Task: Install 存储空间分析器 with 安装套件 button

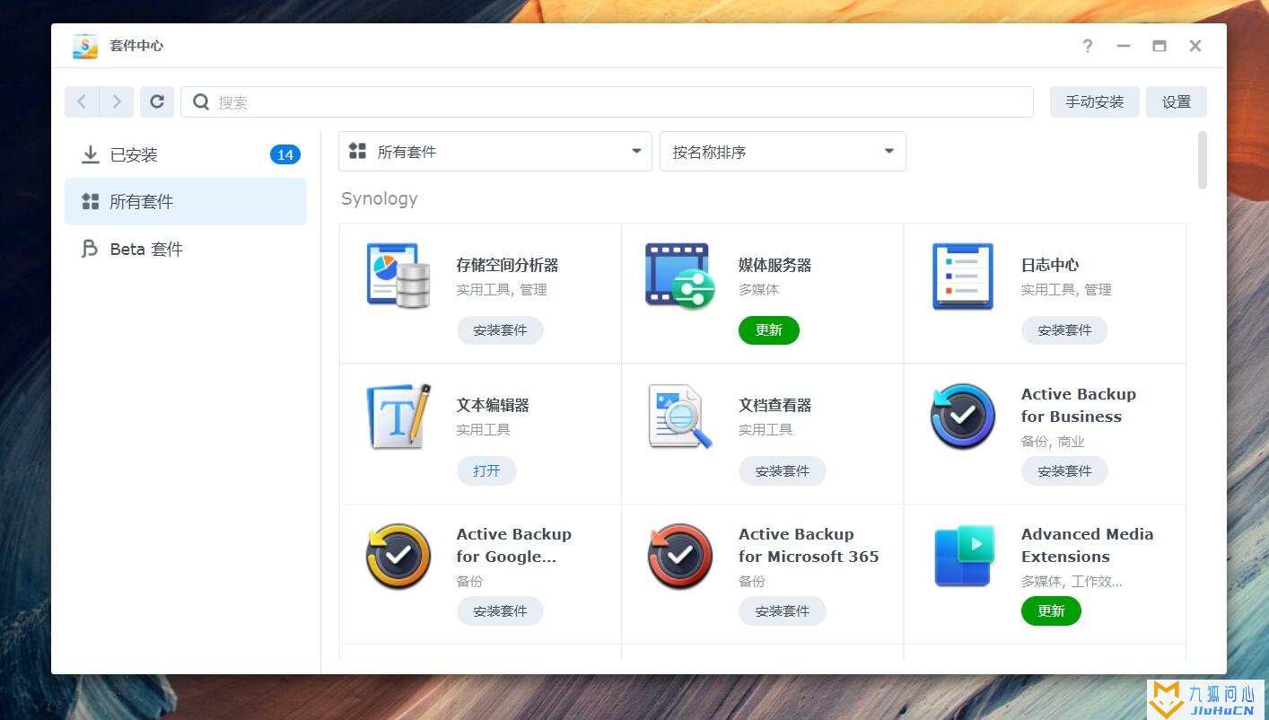Action: click(500, 330)
